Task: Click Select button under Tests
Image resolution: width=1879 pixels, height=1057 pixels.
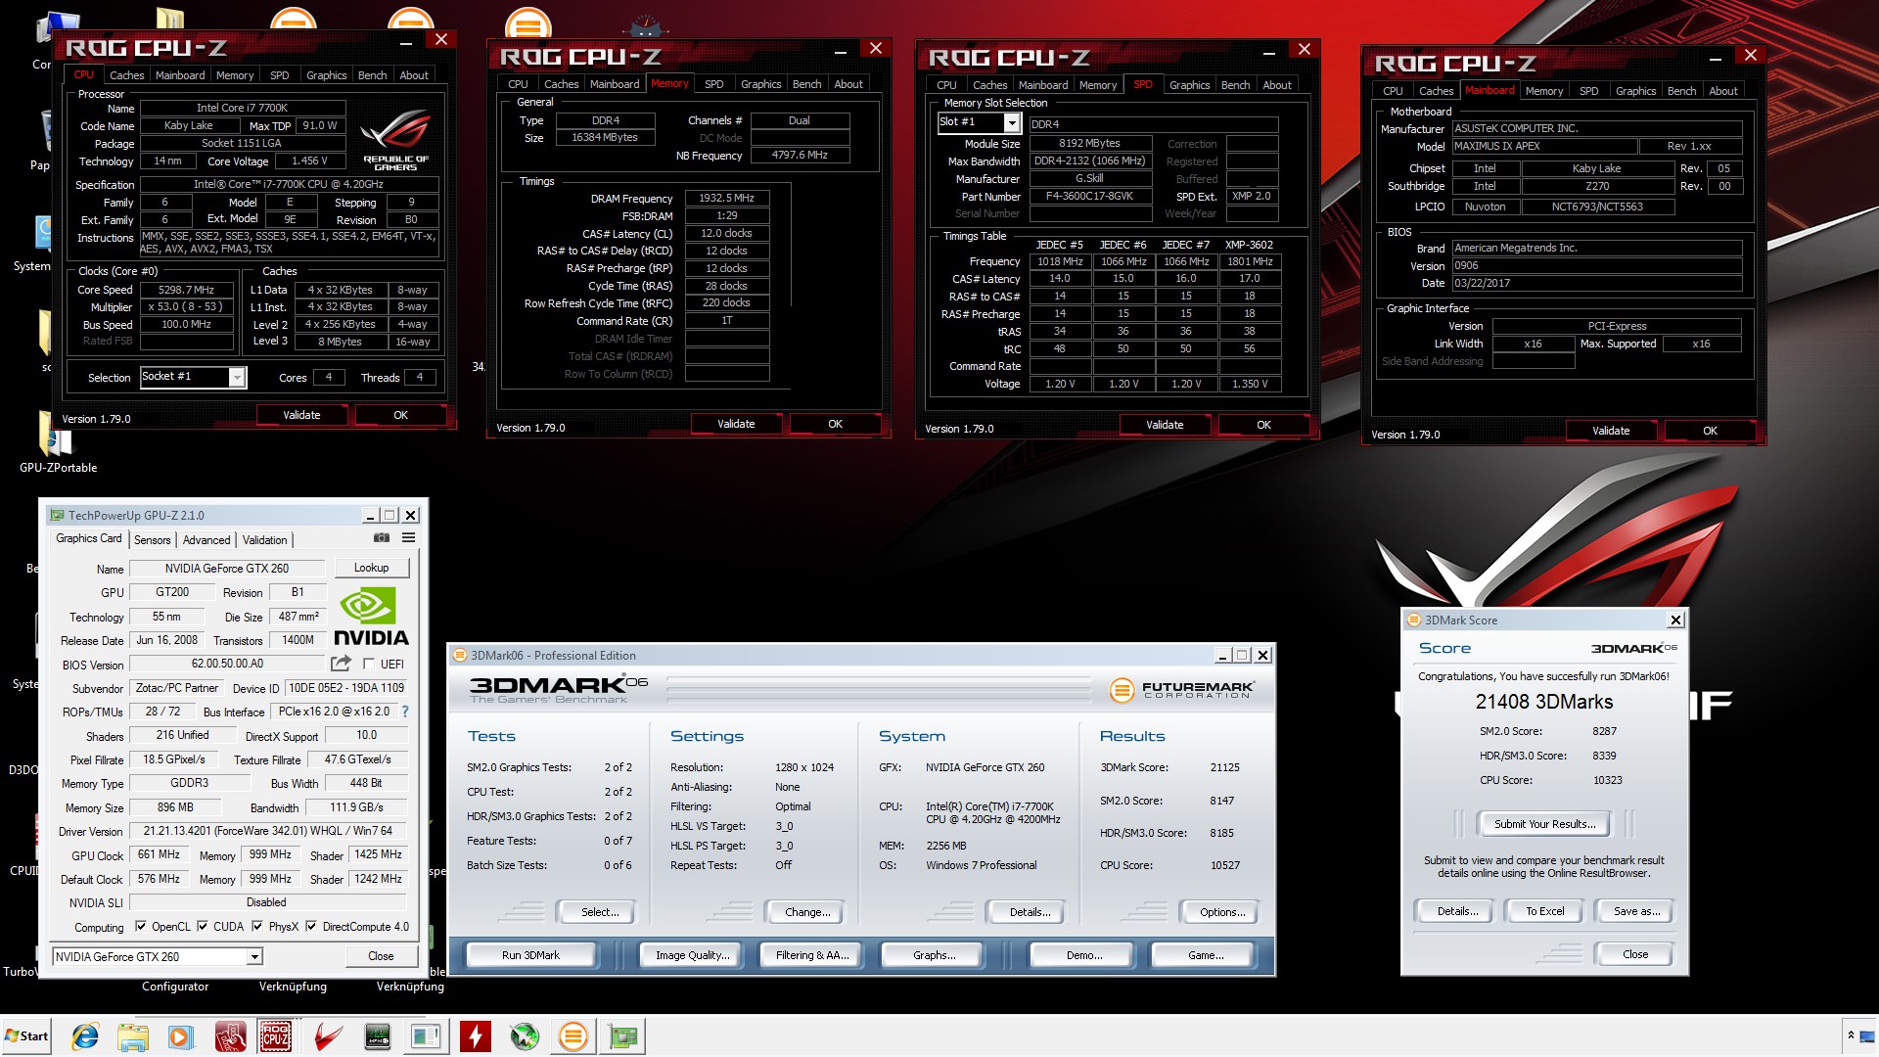Action: pyautogui.click(x=600, y=912)
